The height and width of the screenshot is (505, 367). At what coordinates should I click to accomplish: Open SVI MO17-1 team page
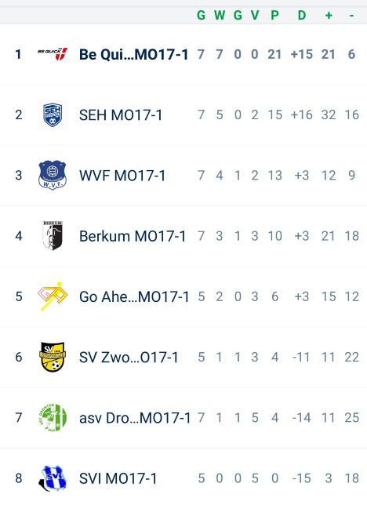tap(118, 478)
